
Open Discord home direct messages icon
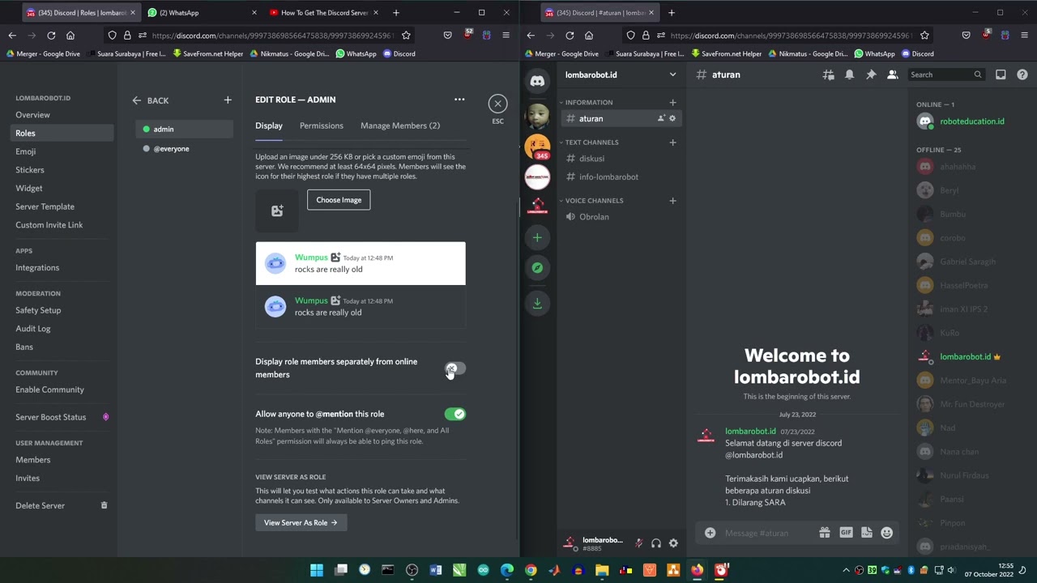537,81
